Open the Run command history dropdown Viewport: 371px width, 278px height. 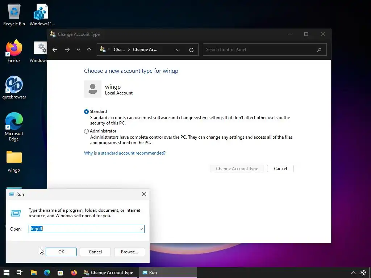141,229
